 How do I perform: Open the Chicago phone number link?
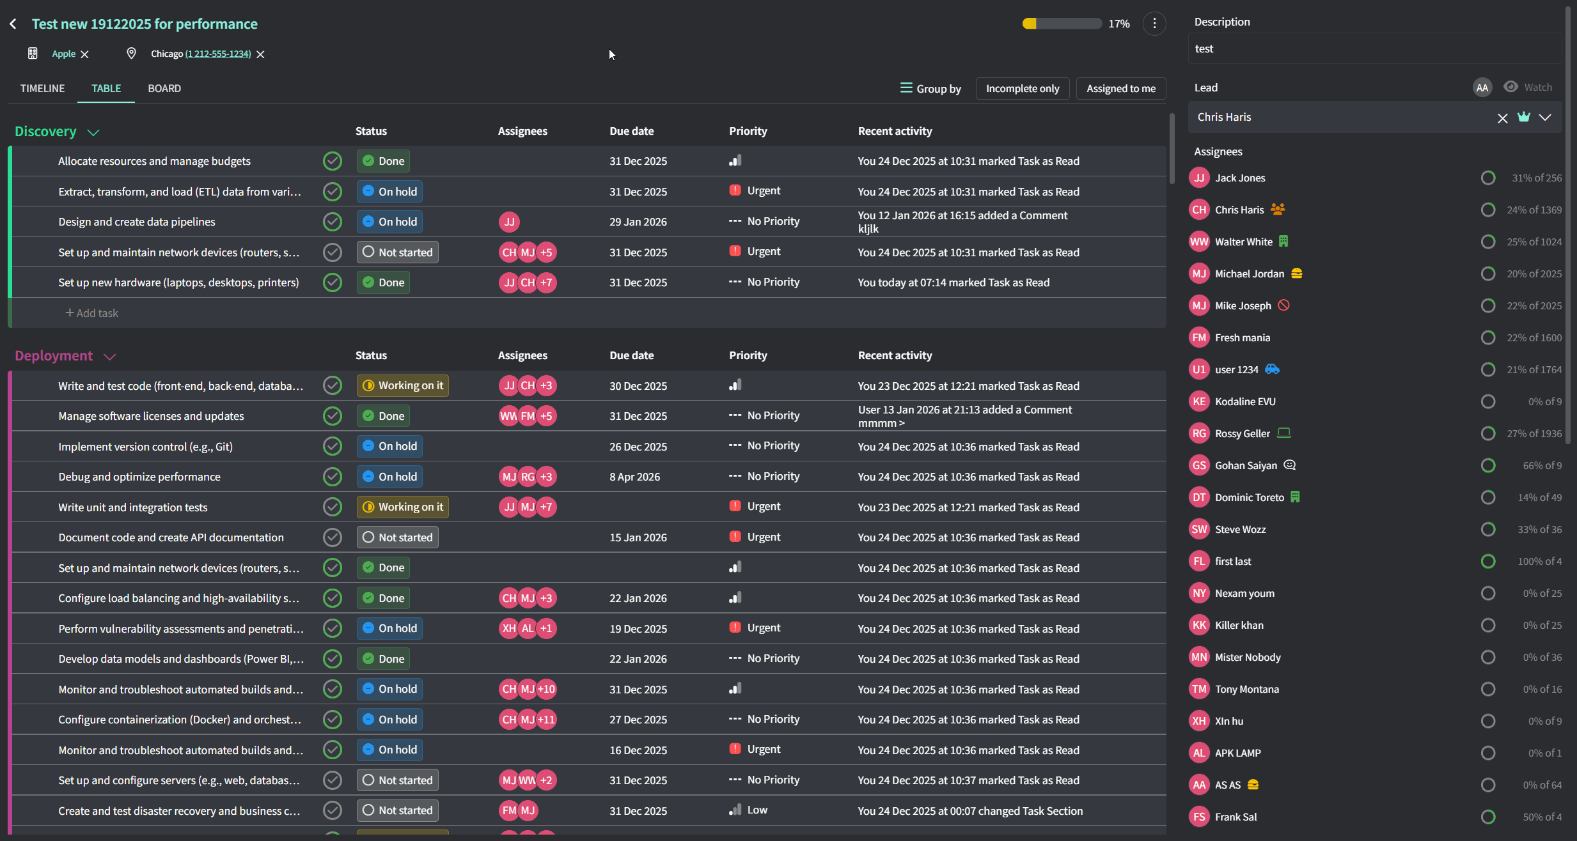(x=218, y=54)
